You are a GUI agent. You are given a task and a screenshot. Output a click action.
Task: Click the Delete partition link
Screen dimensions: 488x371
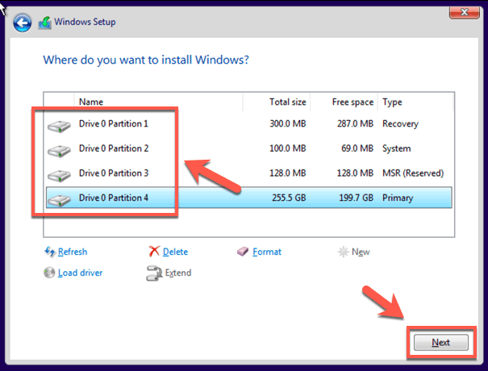175,252
